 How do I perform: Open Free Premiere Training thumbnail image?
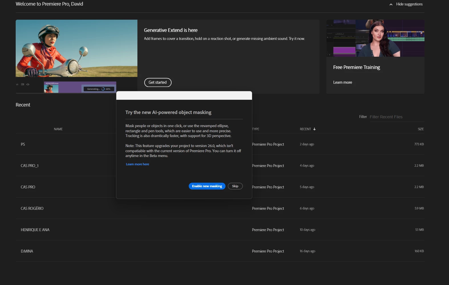click(375, 38)
